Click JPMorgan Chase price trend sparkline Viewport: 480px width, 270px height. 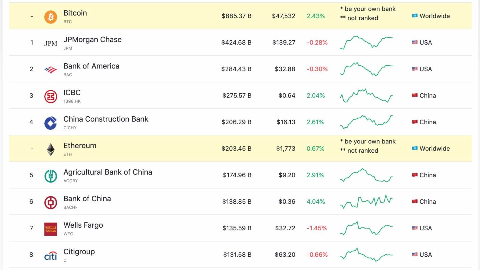coord(366,42)
